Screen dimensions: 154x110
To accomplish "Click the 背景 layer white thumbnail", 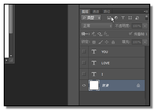I will (x=94, y=85).
